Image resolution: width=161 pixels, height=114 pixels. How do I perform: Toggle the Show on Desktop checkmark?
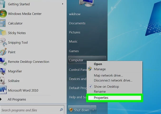pyautogui.click(x=90, y=86)
